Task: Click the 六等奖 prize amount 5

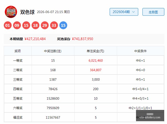Action: pos(96,108)
